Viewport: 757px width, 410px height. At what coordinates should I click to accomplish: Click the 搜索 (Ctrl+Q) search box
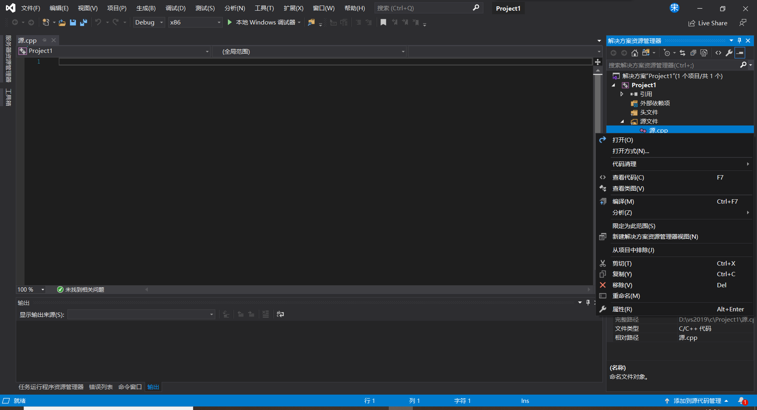click(x=424, y=8)
